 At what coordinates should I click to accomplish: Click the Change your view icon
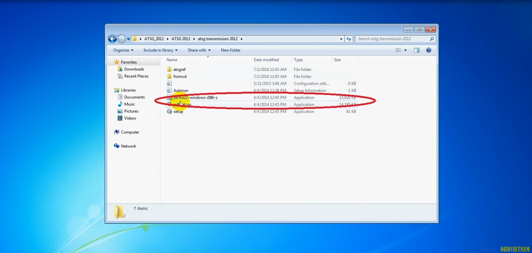(x=398, y=50)
